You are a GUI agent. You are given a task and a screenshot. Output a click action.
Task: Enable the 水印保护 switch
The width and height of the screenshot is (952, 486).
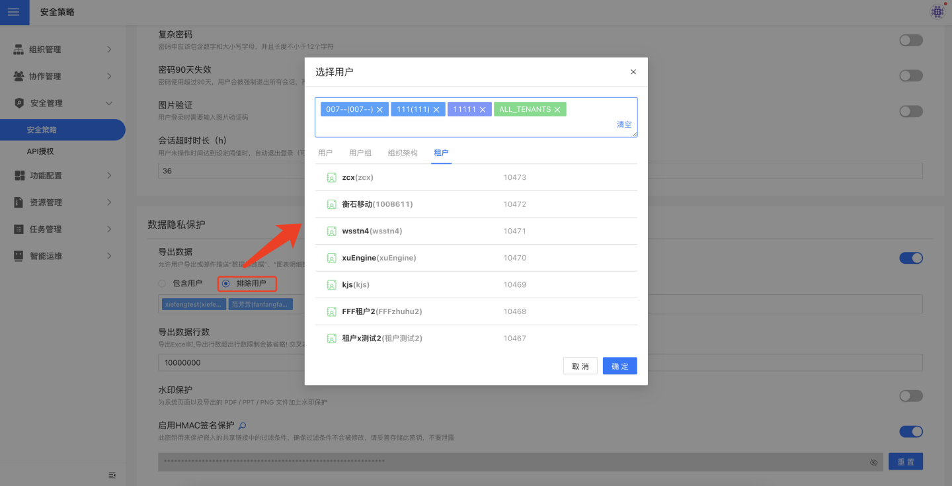(910, 395)
